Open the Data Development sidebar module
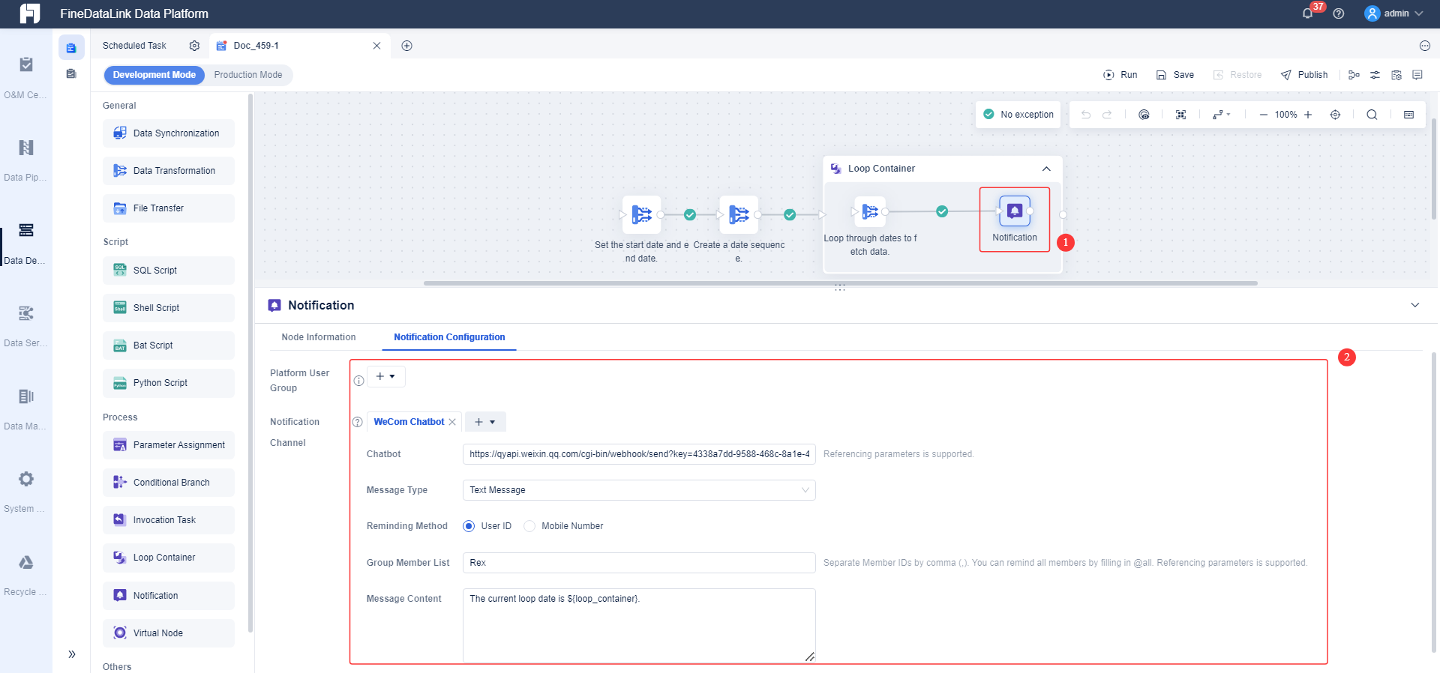 [26, 241]
